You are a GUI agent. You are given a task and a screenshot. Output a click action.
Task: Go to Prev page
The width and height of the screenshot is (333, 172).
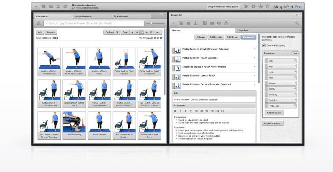pyautogui.click(x=125, y=32)
